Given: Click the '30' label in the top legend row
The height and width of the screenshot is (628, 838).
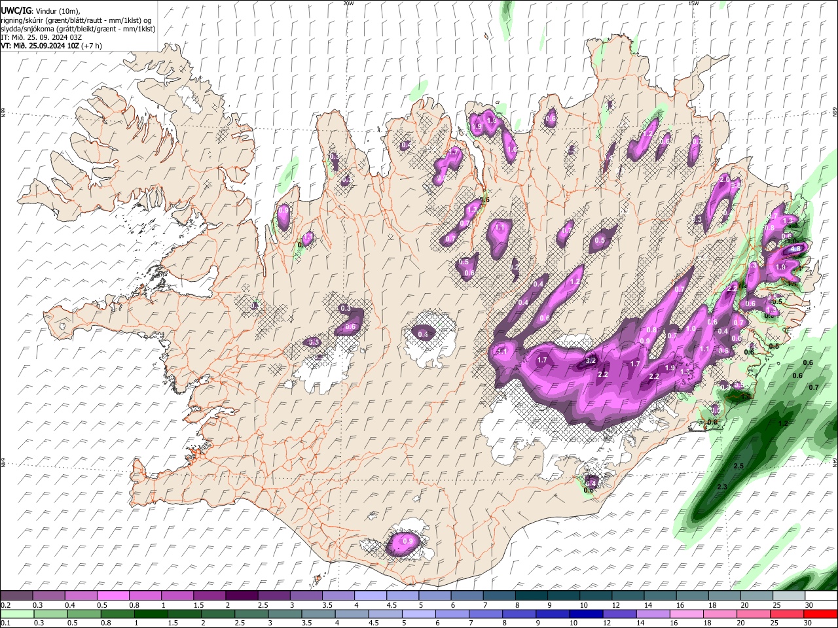Looking at the screenshot, I should (809, 605).
